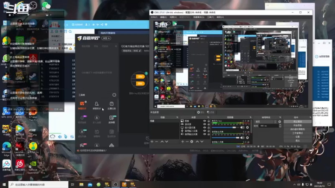Viewport: 335px width, 188px height.
Task: Add a new source in OBS
Action: [x=183, y=142]
